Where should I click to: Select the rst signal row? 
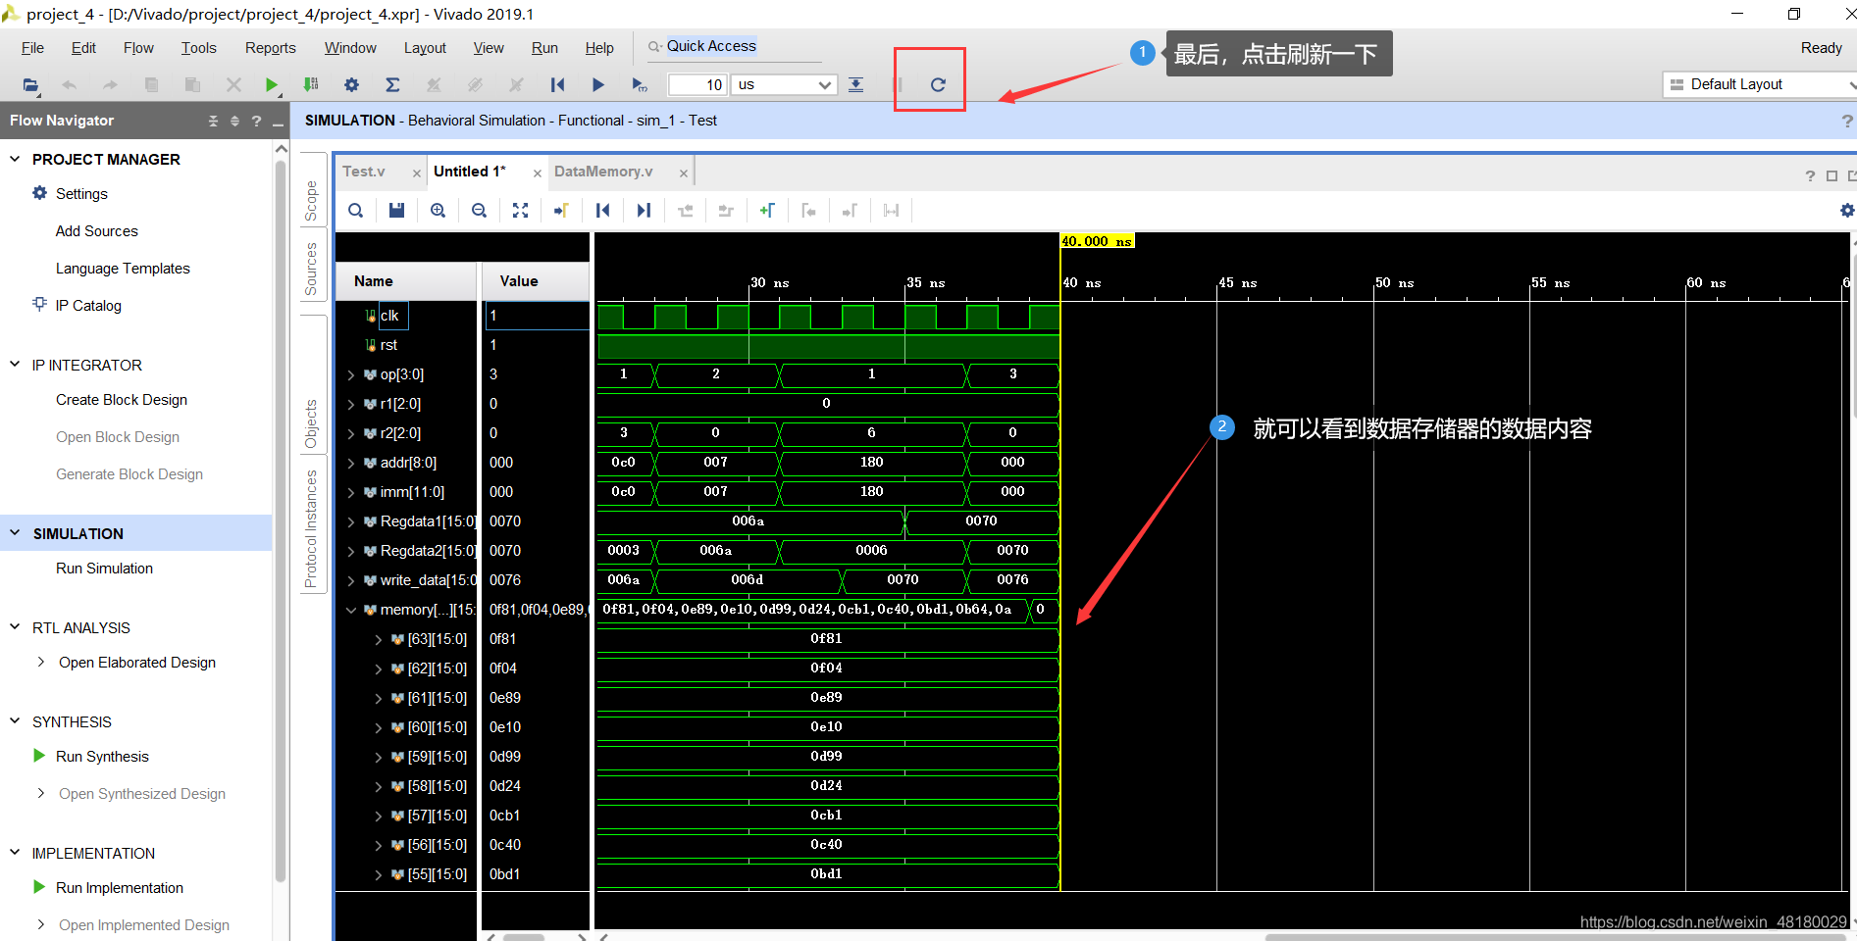[406, 345]
